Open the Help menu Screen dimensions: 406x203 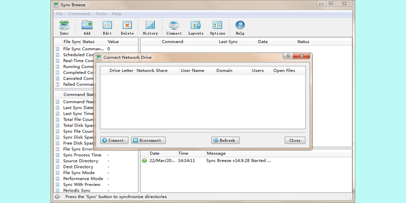[x=117, y=14]
